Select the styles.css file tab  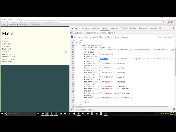78,33
